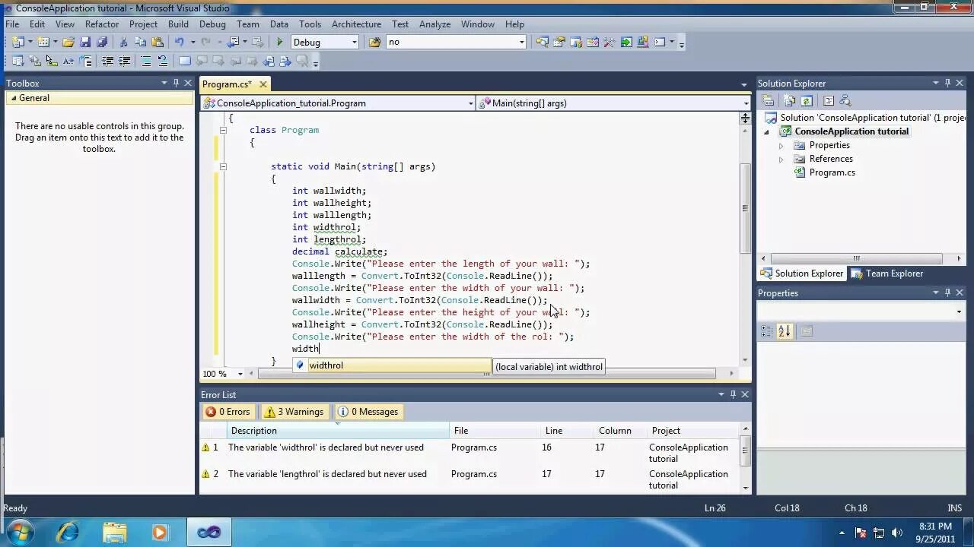Open the editor zoom 100 % dropdown
Screen dimensions: 974x547
coord(240,374)
